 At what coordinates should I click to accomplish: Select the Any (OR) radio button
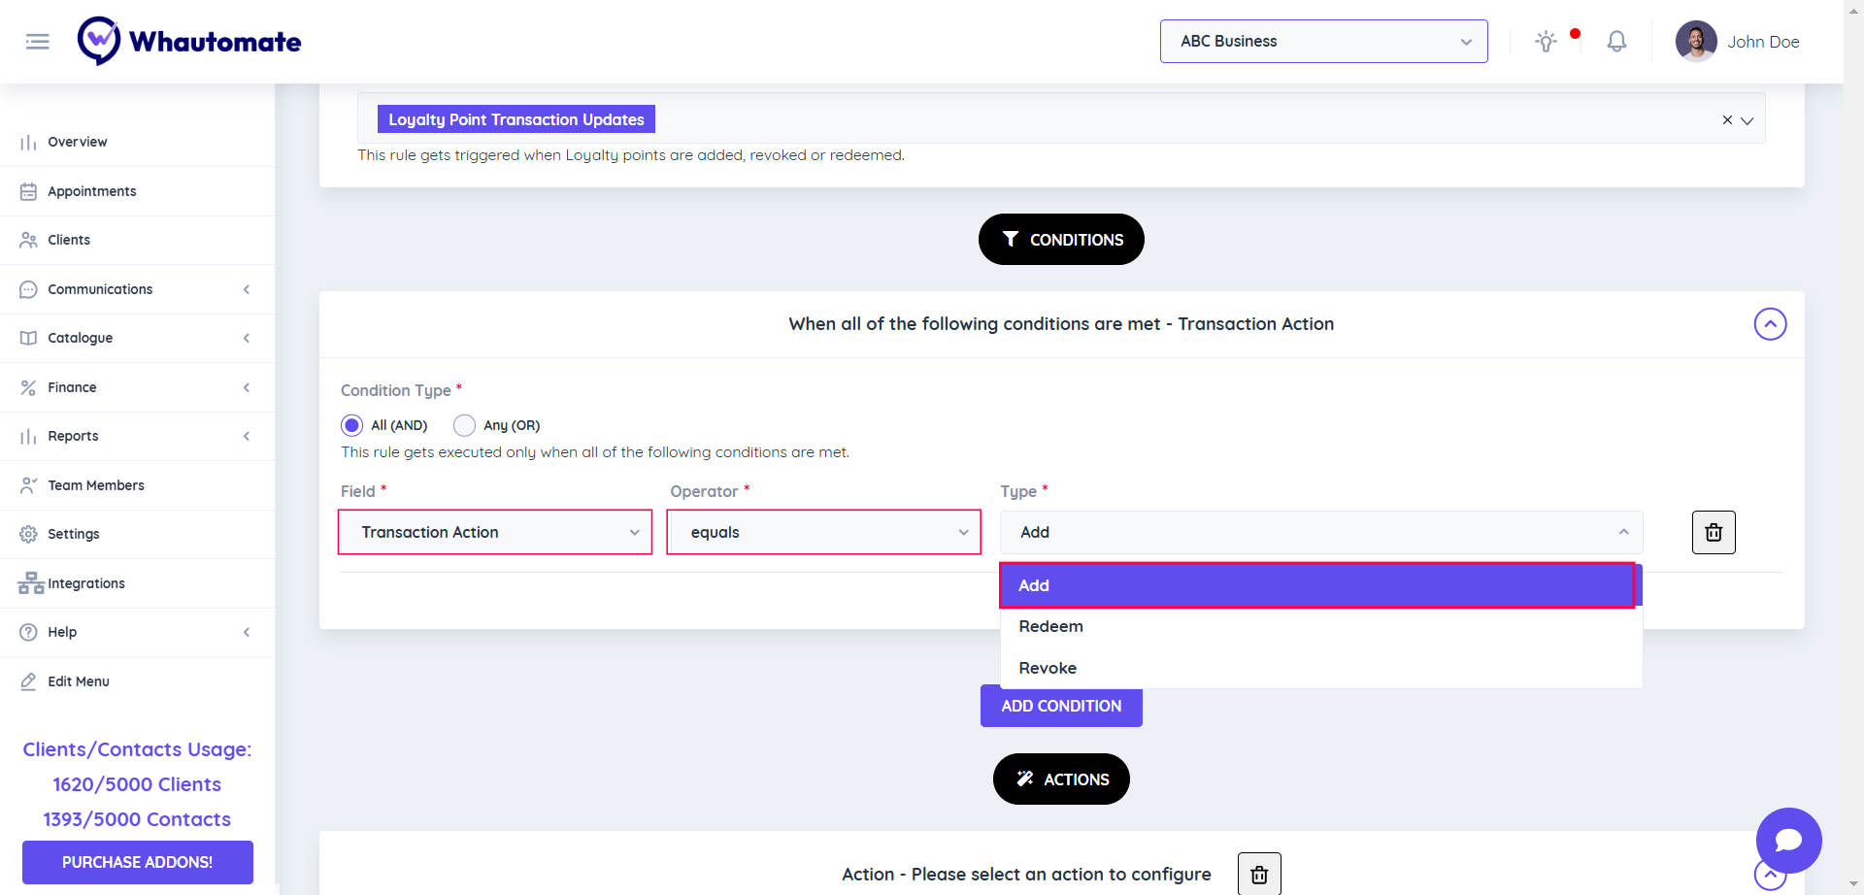pyautogui.click(x=465, y=425)
